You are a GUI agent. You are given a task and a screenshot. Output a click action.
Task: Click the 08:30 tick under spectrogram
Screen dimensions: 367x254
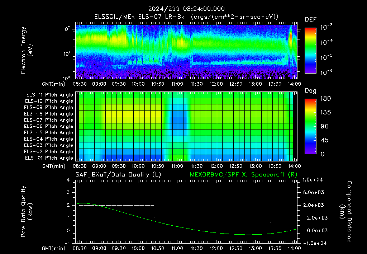point(80,84)
